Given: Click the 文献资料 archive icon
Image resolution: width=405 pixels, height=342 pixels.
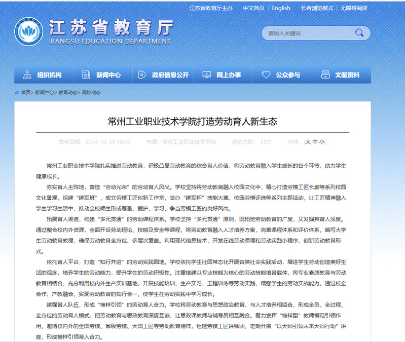Looking at the screenshot, I should click(x=325, y=75).
